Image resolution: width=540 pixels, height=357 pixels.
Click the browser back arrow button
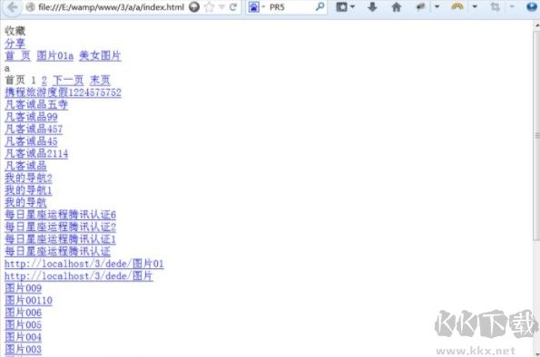pyautogui.click(x=12, y=7)
